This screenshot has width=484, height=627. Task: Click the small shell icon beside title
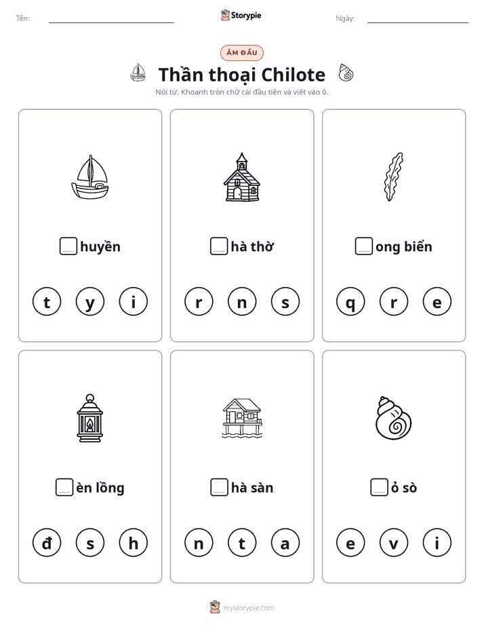click(x=346, y=73)
